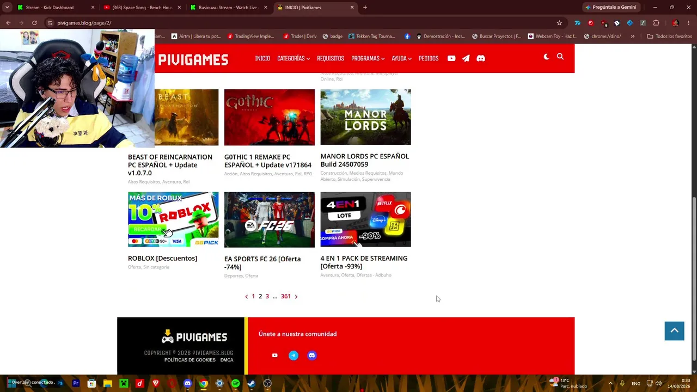Screen dimensions: 697x392
Task: Open Manor Lords cover image
Action: pyautogui.click(x=366, y=117)
